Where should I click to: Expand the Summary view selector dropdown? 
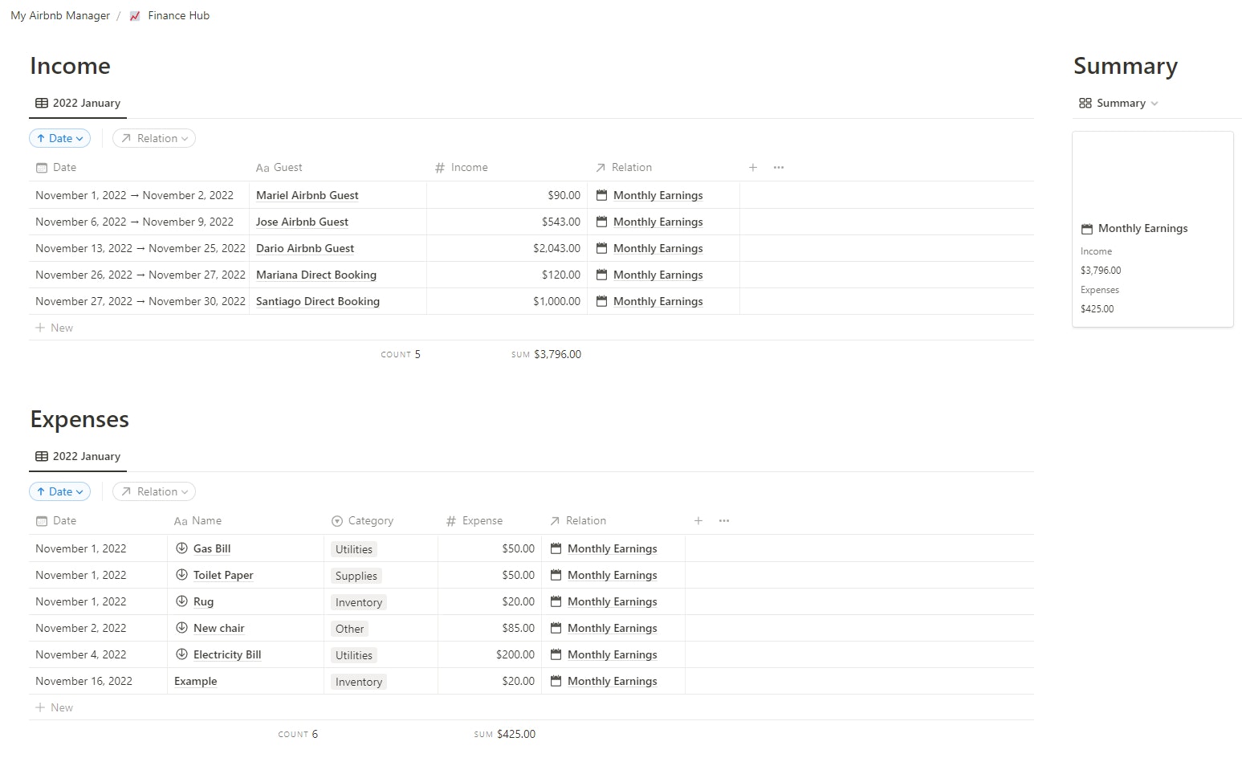point(1119,103)
